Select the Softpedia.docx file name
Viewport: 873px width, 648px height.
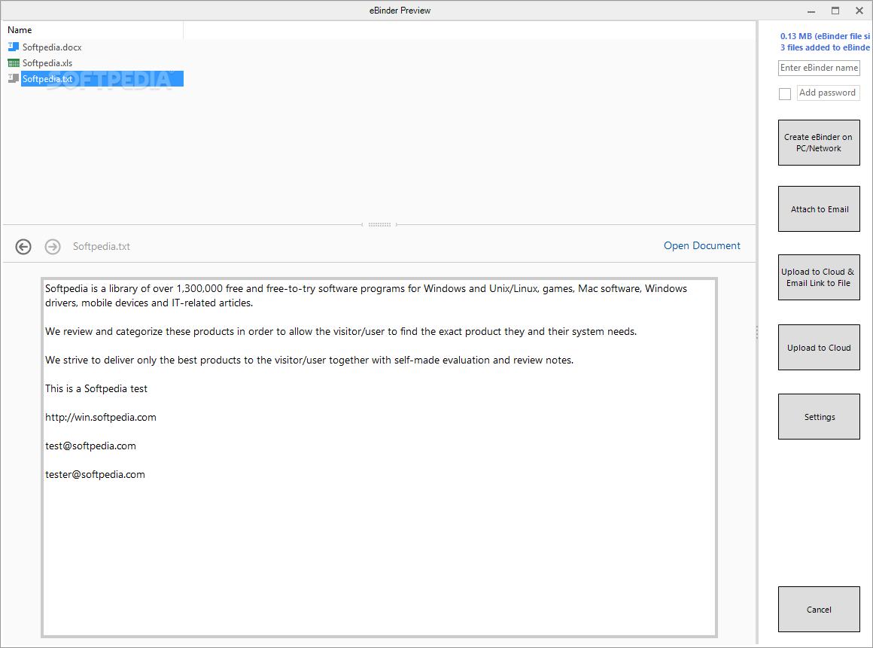coord(52,47)
